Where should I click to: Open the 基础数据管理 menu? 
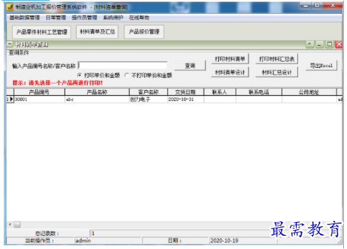click(x=24, y=18)
